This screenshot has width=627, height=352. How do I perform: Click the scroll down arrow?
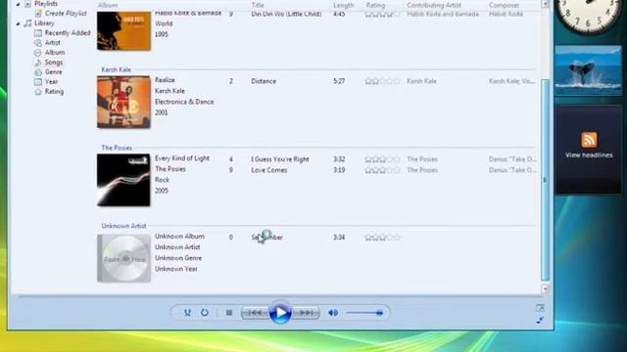[x=545, y=288]
